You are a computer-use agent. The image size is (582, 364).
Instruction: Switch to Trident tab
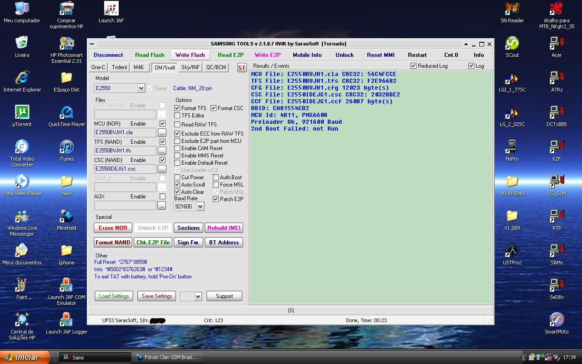tap(120, 67)
